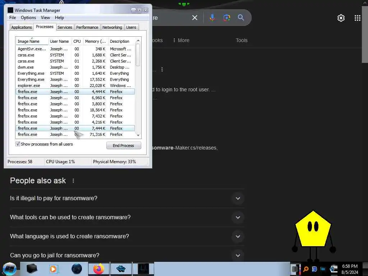Select the explorer.exe process row
This screenshot has width=368, height=276.
[75, 86]
